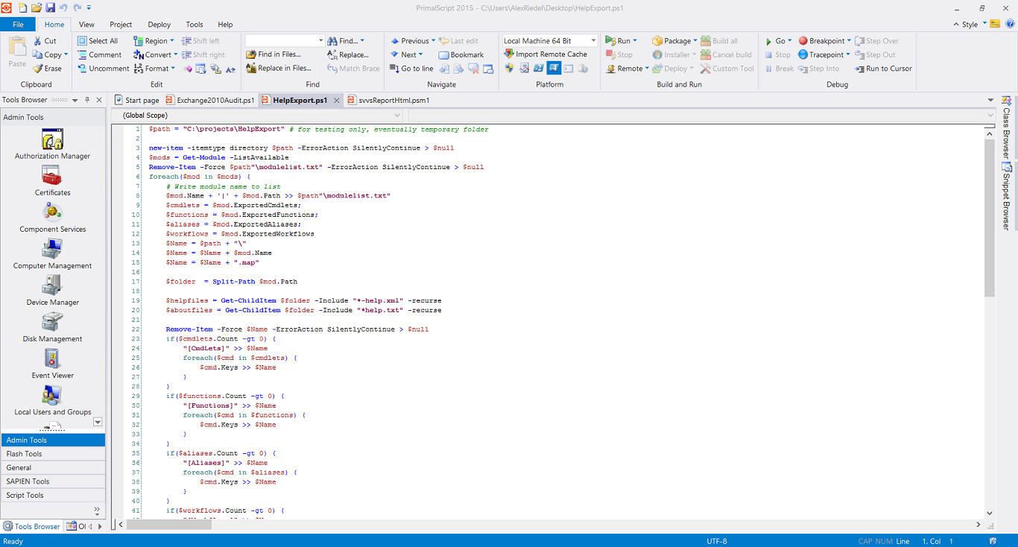Toggle the 32-bit platform icon

[x=539, y=69]
